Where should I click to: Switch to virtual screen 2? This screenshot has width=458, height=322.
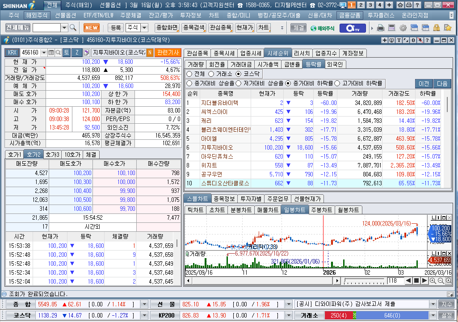(361, 5)
